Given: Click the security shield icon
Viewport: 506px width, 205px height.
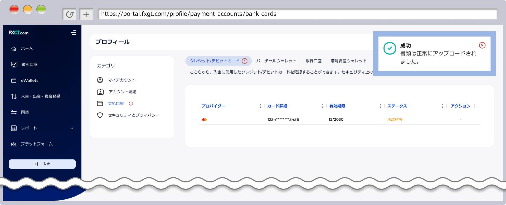Looking at the screenshot, I should click(100, 115).
